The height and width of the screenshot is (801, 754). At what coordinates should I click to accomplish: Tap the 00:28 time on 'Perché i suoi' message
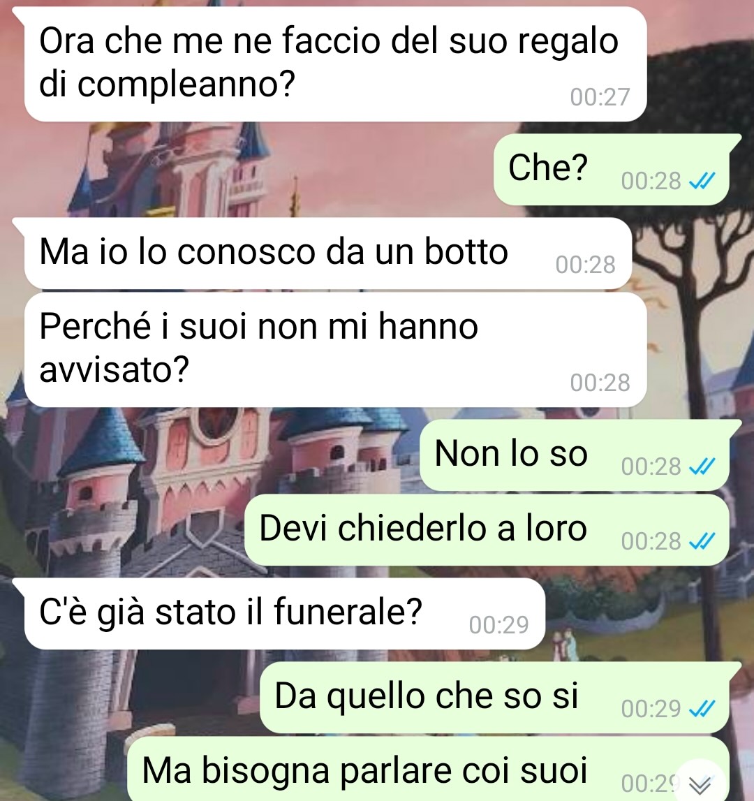tap(600, 383)
